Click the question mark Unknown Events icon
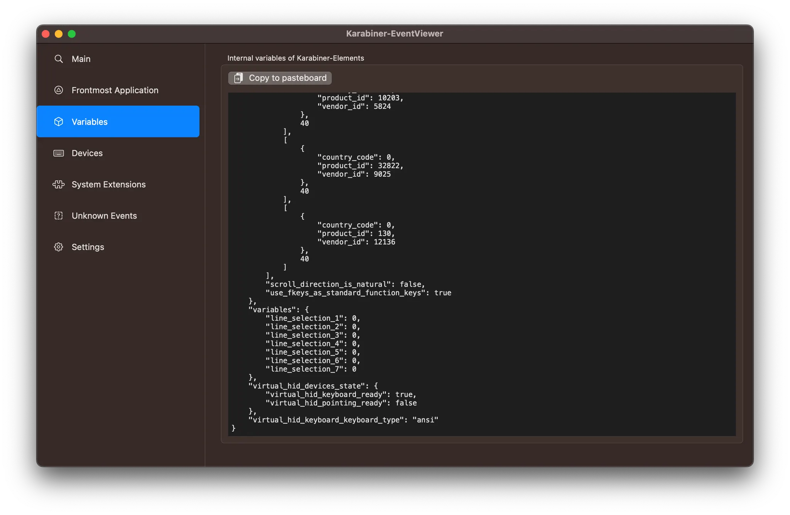 [59, 216]
